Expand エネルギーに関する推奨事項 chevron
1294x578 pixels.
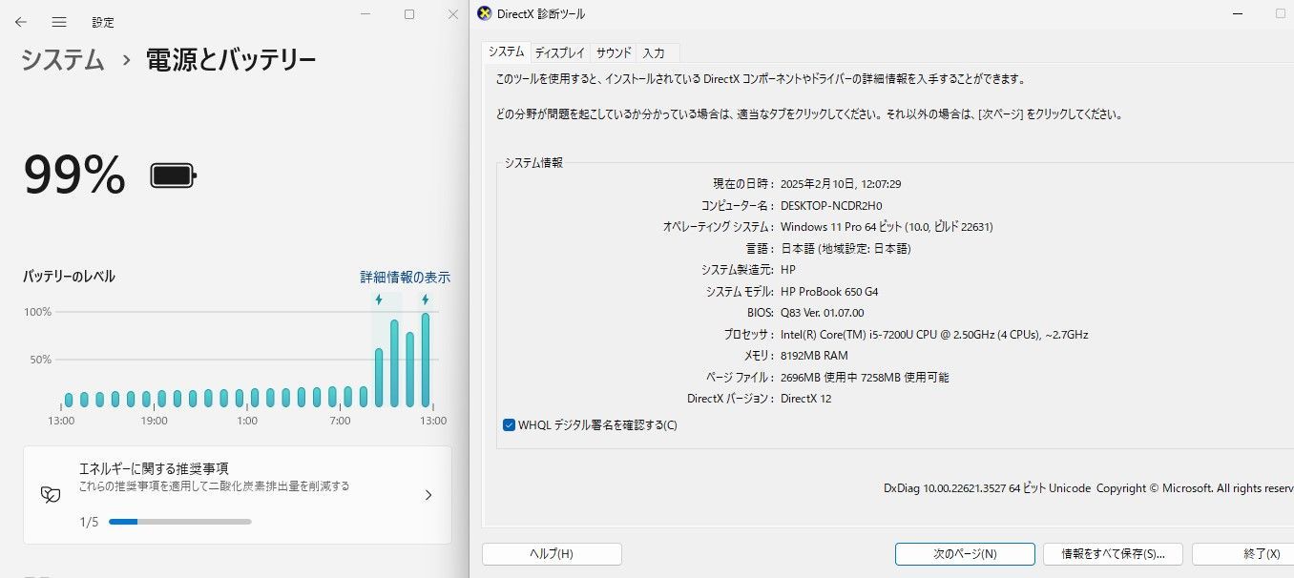428,495
